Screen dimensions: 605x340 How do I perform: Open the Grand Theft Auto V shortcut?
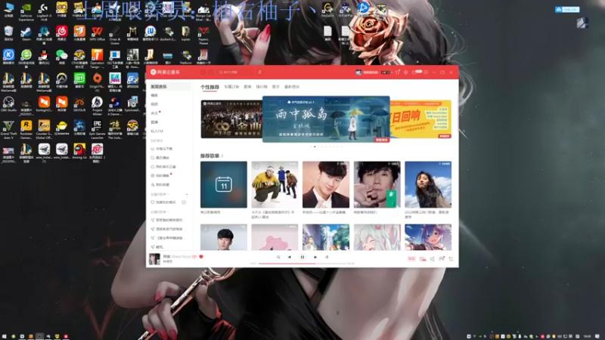click(8, 129)
